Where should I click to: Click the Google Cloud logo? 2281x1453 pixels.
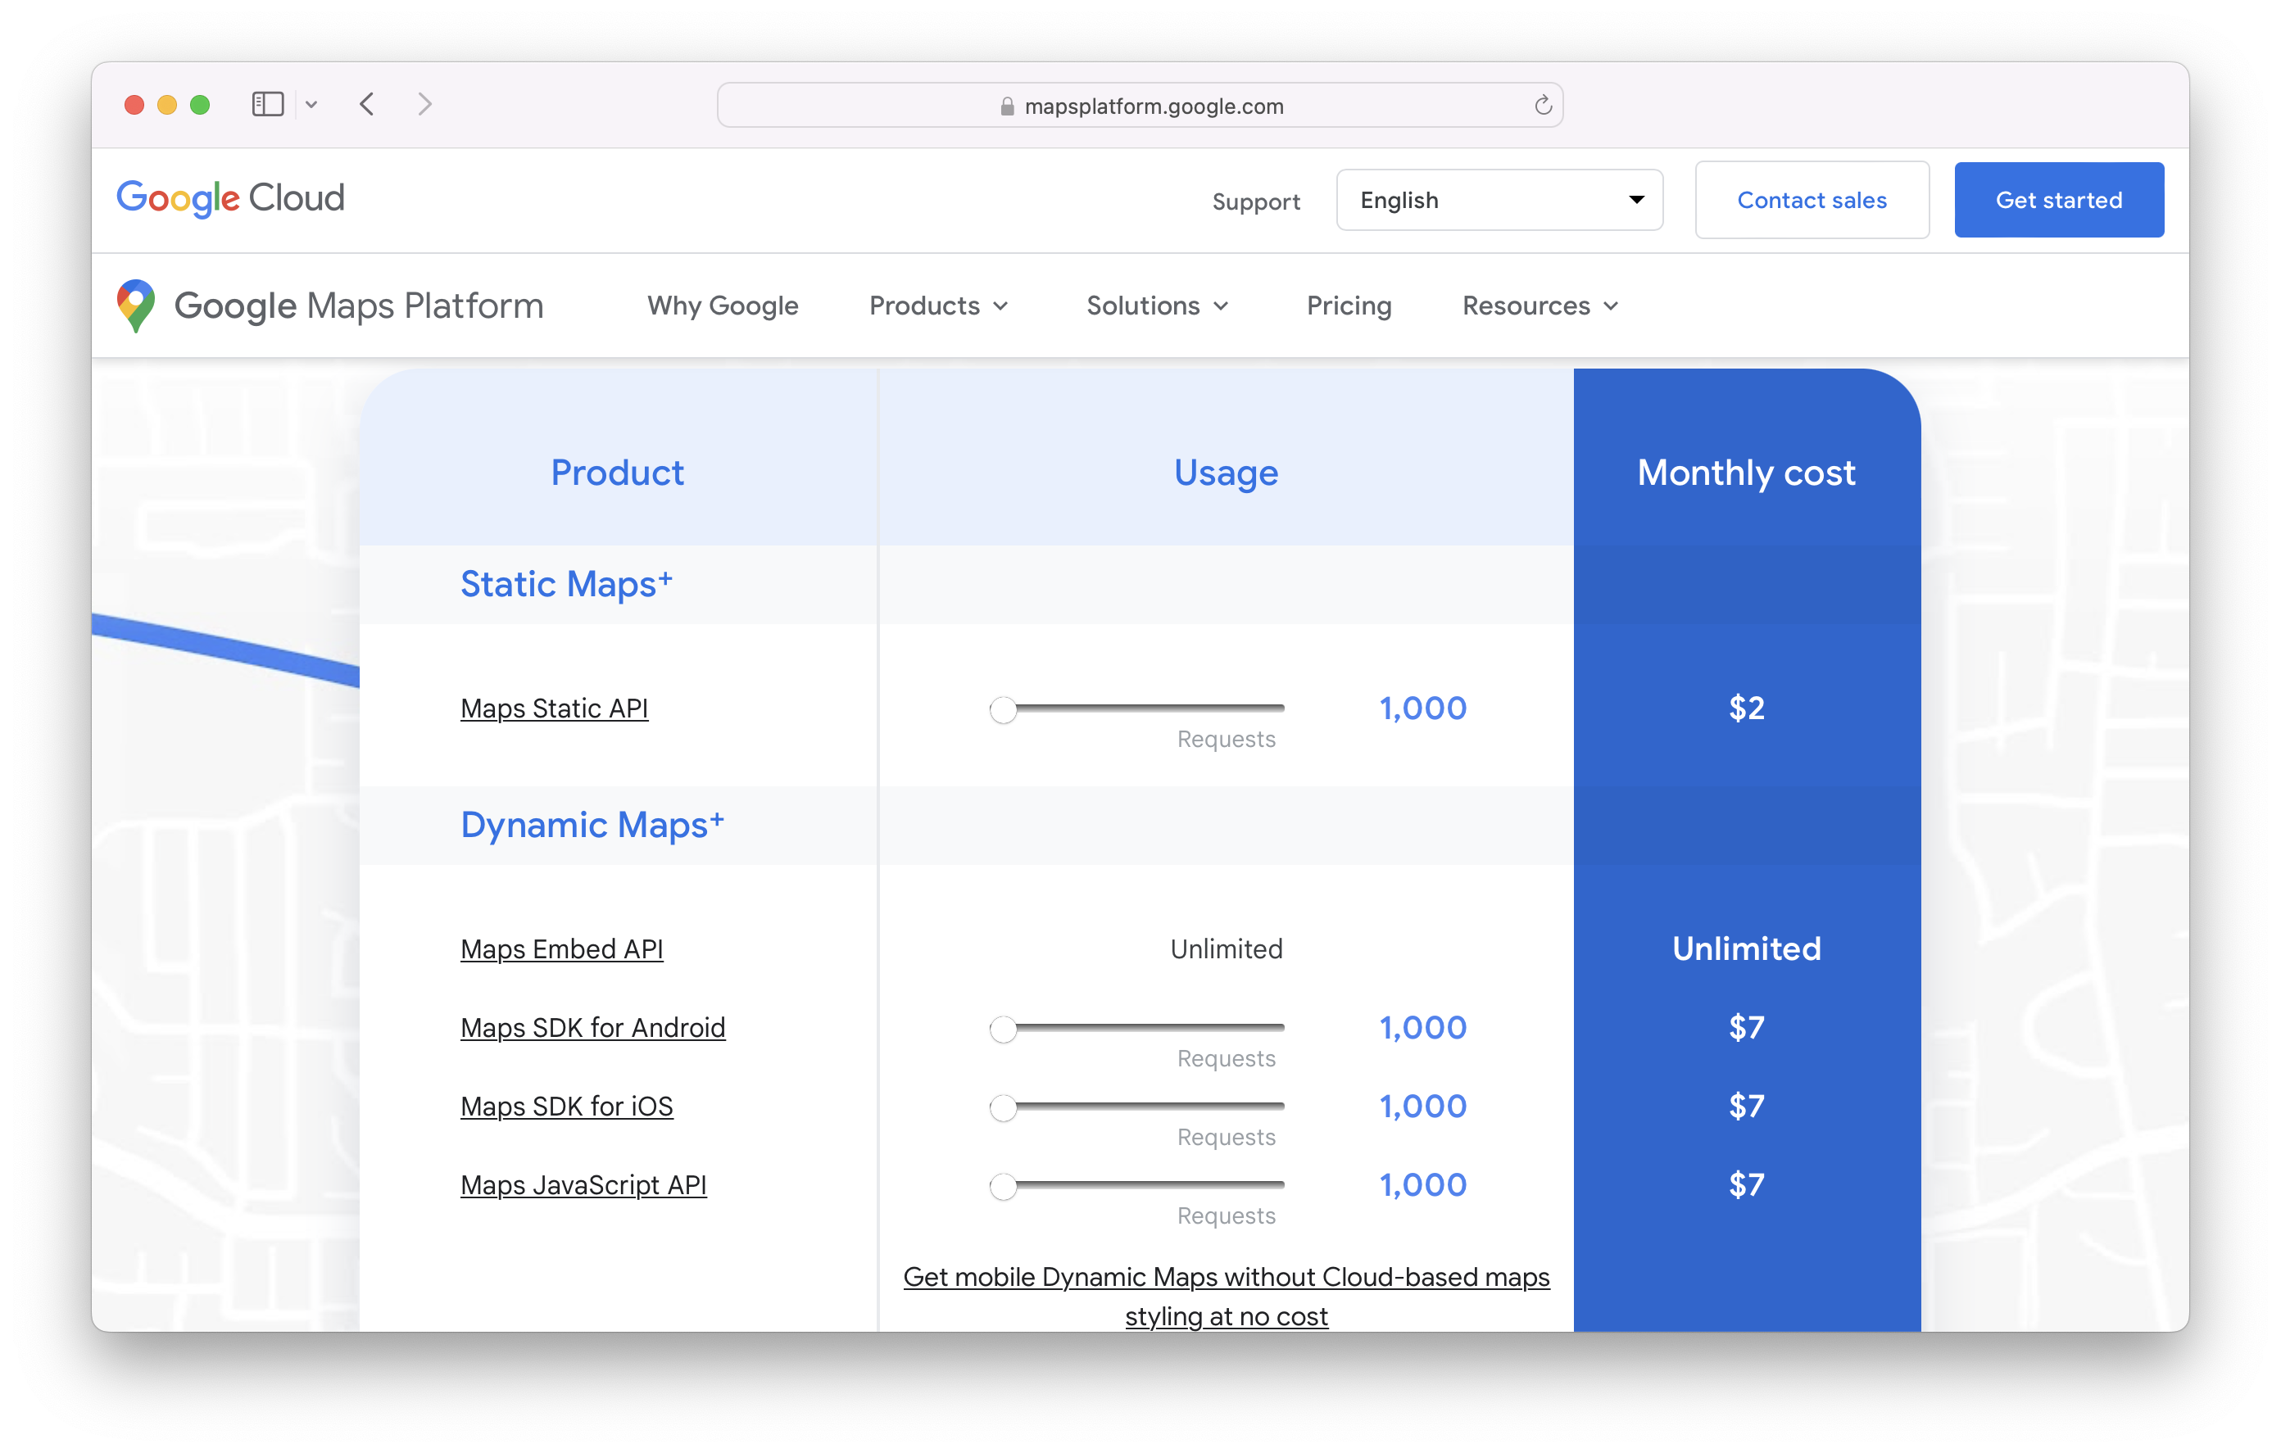point(230,198)
